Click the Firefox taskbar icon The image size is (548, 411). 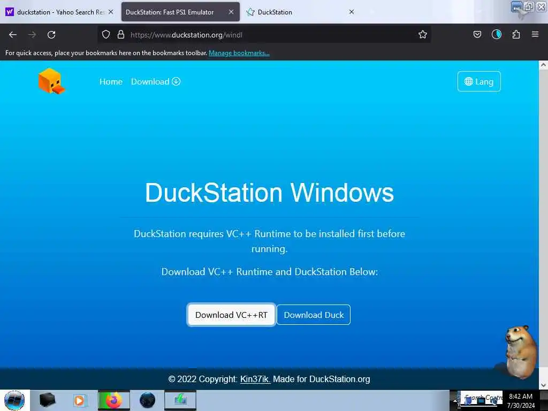114,400
